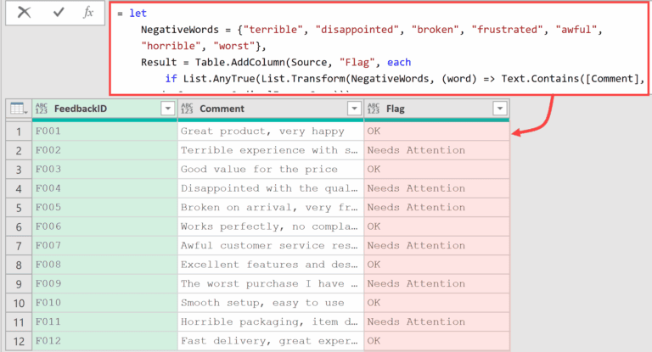The width and height of the screenshot is (652, 352).
Task: Select comment starting 'Disappointed with the'
Action: (x=271, y=188)
